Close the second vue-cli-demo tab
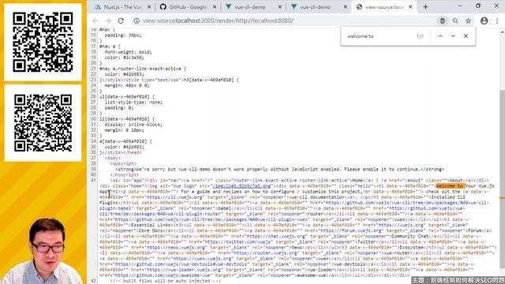The width and height of the screenshot is (505, 284). click(346, 7)
